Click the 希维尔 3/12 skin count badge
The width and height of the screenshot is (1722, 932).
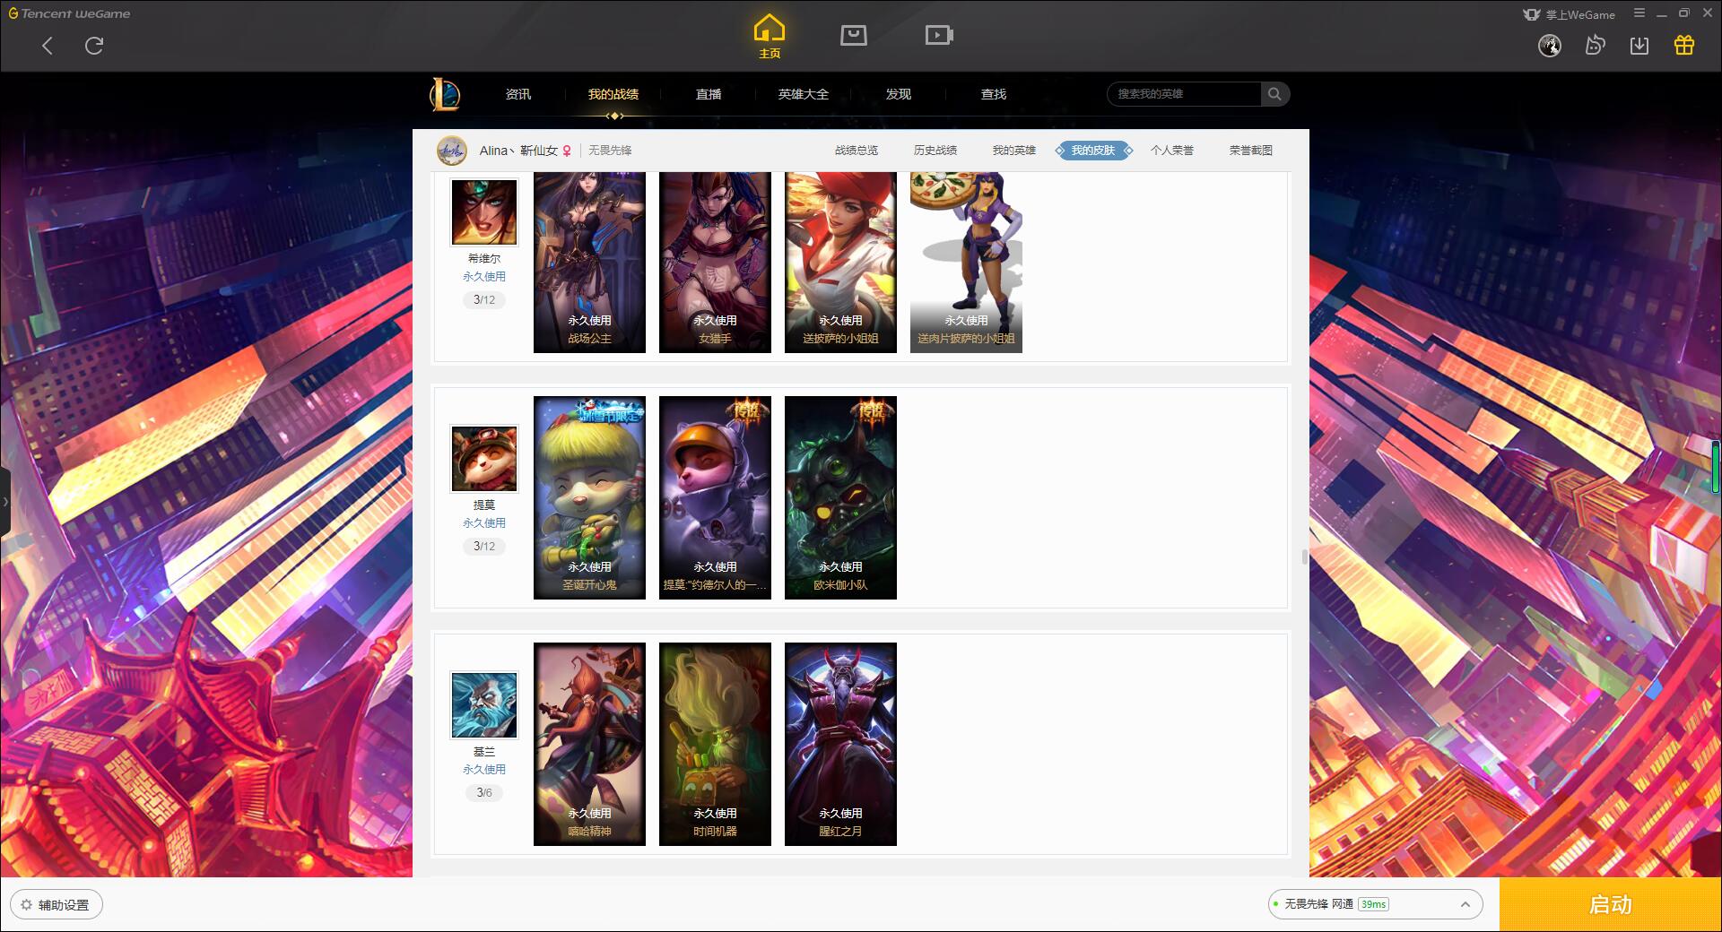tap(484, 300)
